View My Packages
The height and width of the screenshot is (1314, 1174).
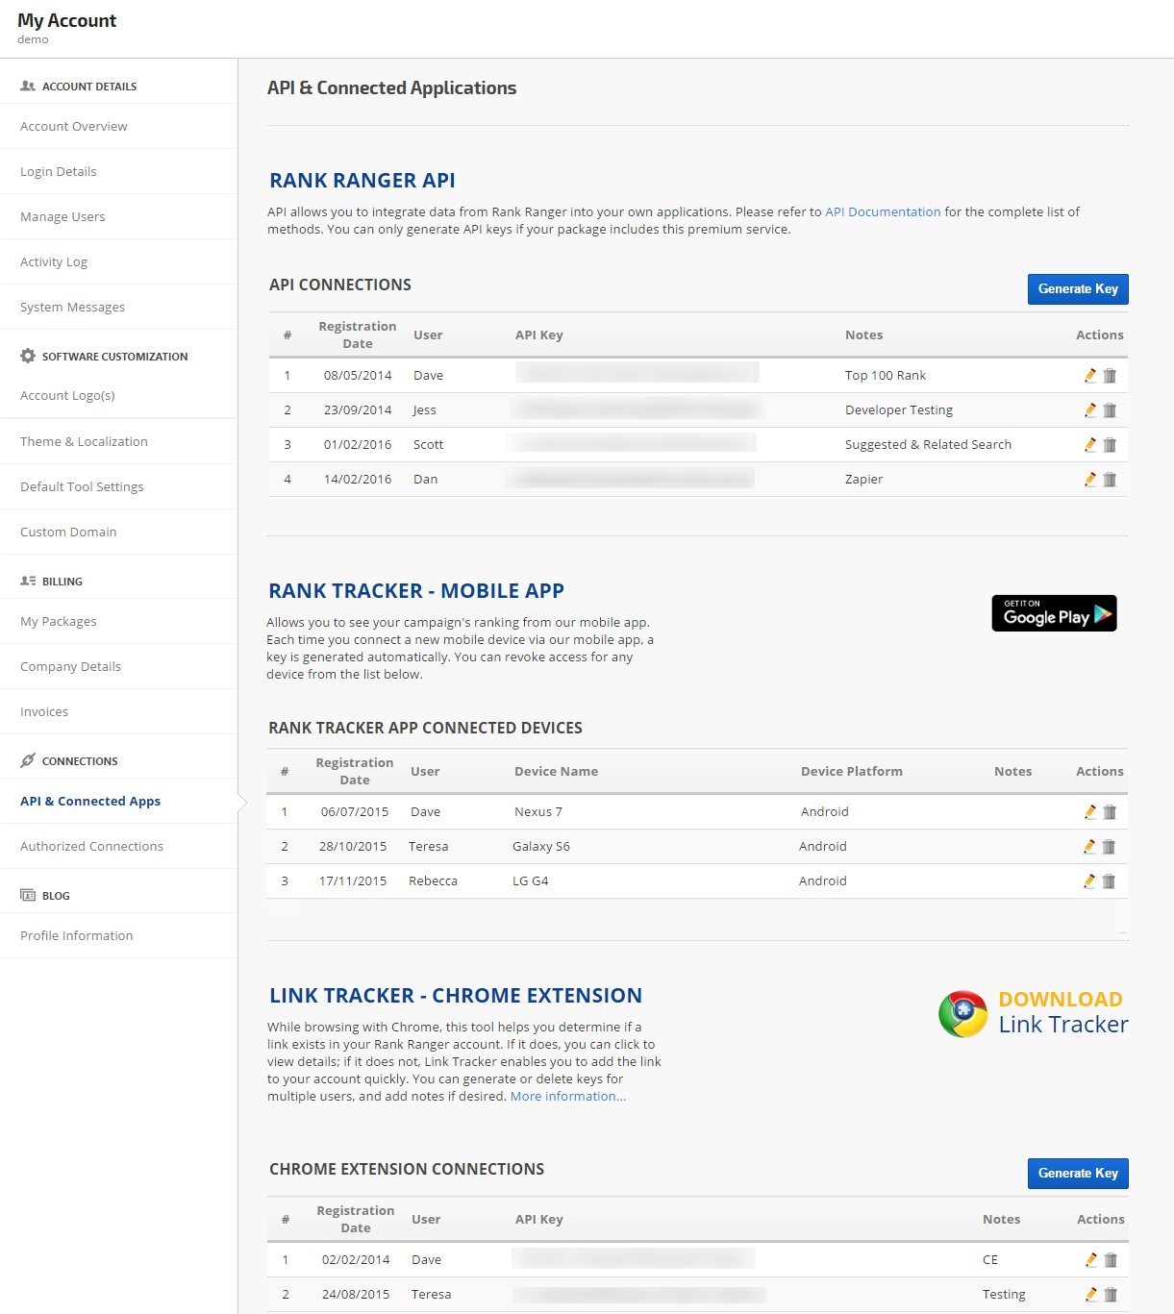[x=59, y=622]
